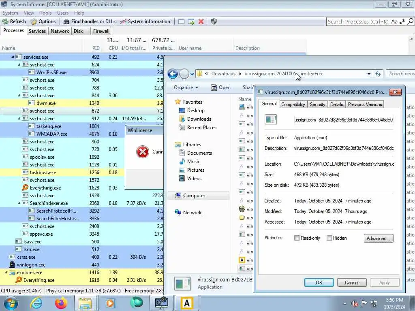The image size is (415, 311).
Task: Click the Explorer address bar refresh icon
Action: (378, 74)
